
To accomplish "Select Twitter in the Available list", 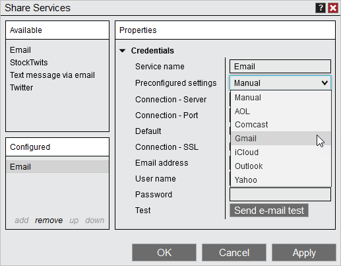I will point(21,88).
